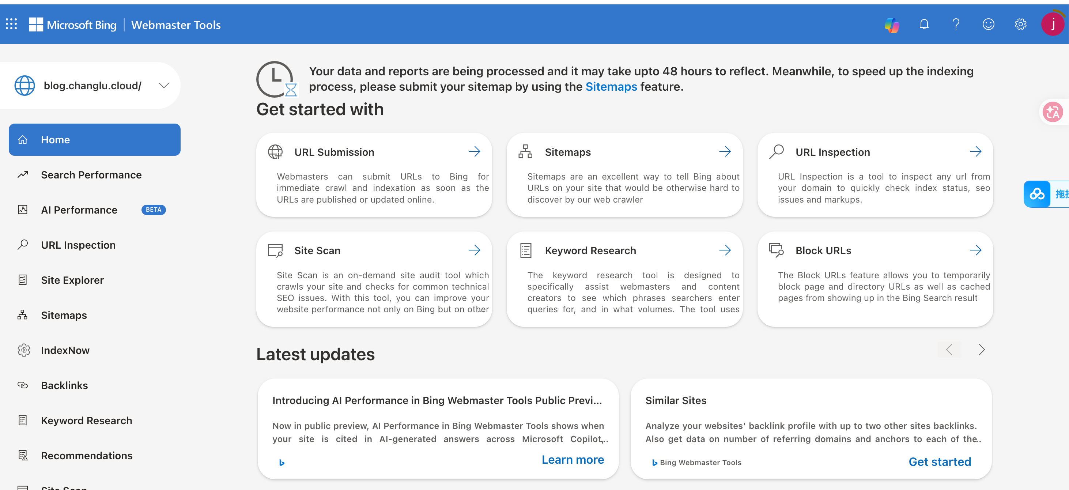Click the Block URLs card title
This screenshot has width=1069, height=490.
823,250
